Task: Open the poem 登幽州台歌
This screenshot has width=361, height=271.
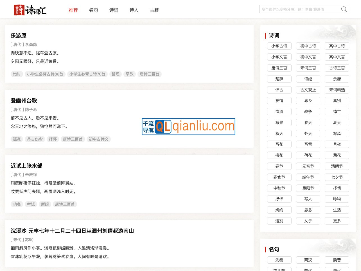Action: (24, 101)
